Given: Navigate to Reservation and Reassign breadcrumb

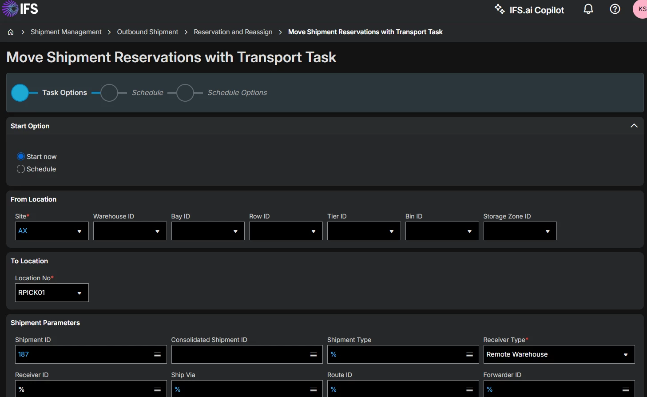Looking at the screenshot, I should [233, 32].
